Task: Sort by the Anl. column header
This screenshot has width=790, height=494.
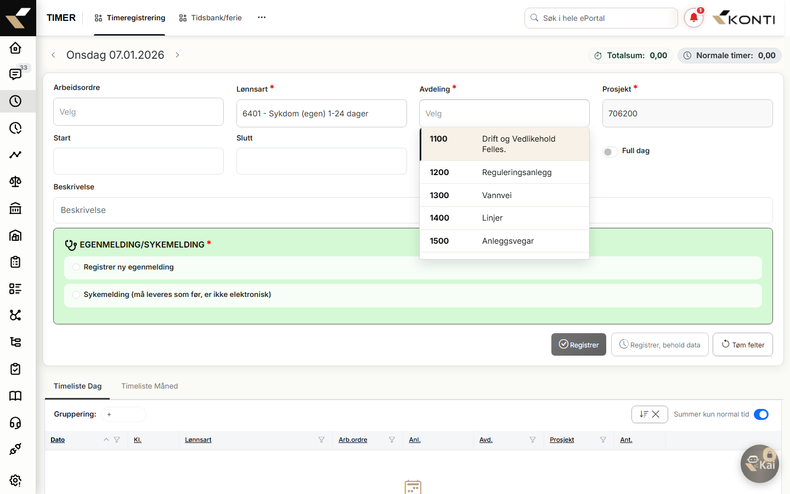Action: (x=415, y=440)
